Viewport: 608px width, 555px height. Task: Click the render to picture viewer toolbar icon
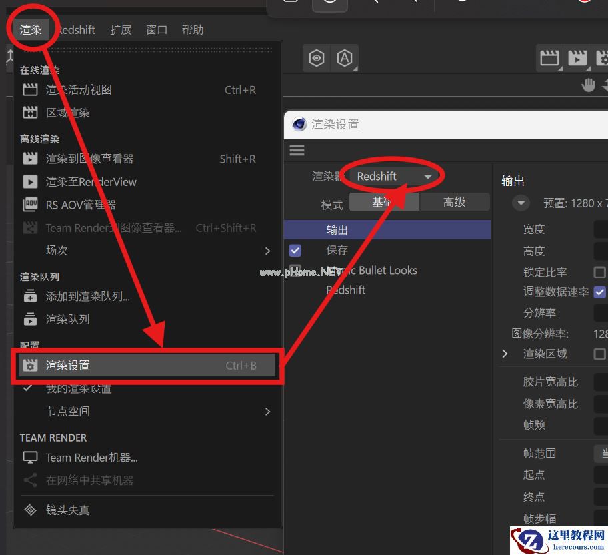coord(577,58)
